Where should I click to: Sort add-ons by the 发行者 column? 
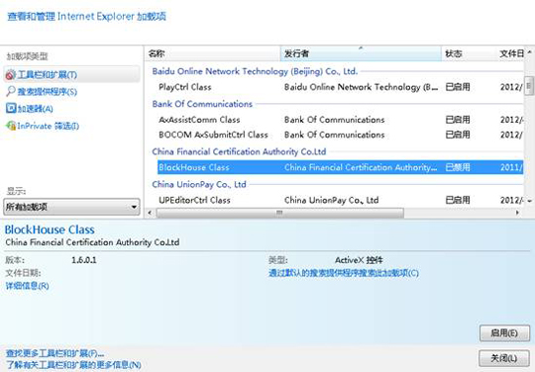tap(361, 53)
